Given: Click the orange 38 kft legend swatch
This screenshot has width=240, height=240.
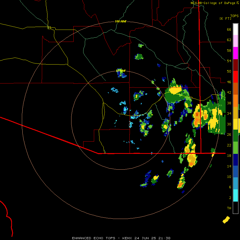Looking at the screenshot, I should click(x=235, y=101).
